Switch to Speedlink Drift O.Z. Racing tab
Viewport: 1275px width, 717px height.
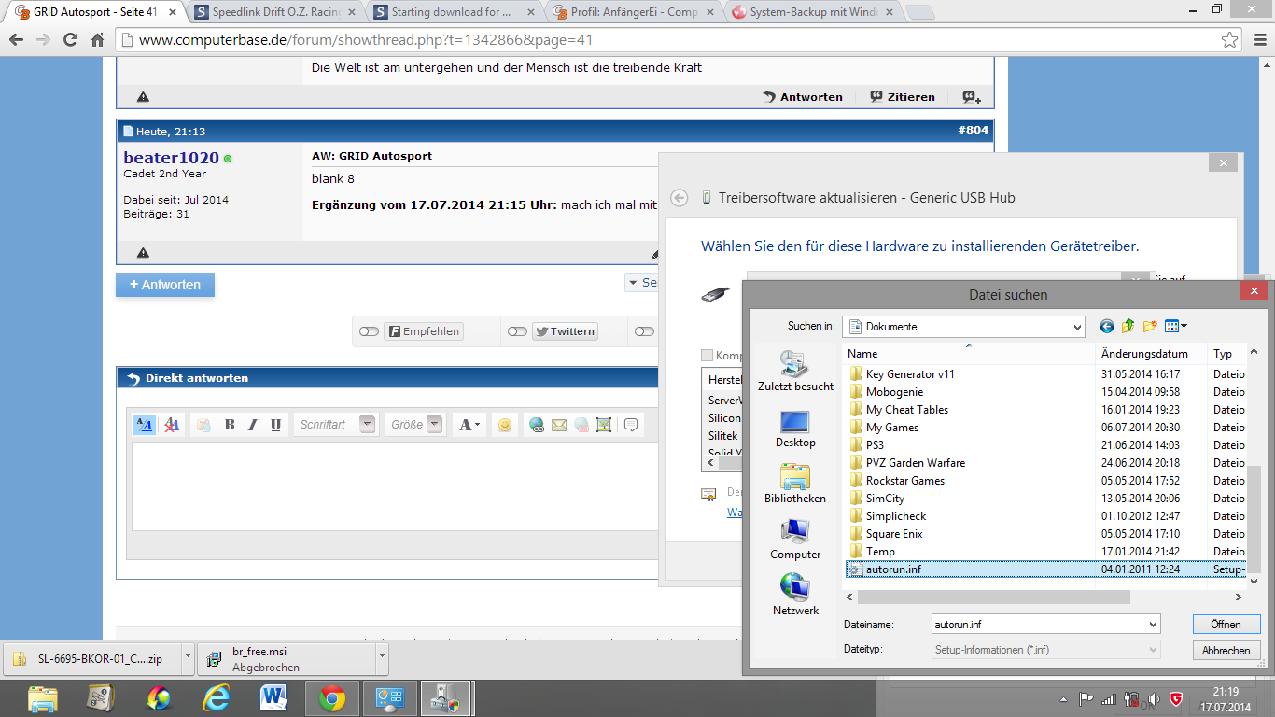276,12
